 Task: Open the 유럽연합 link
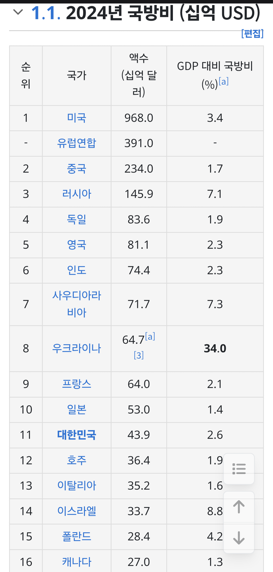[77, 143]
